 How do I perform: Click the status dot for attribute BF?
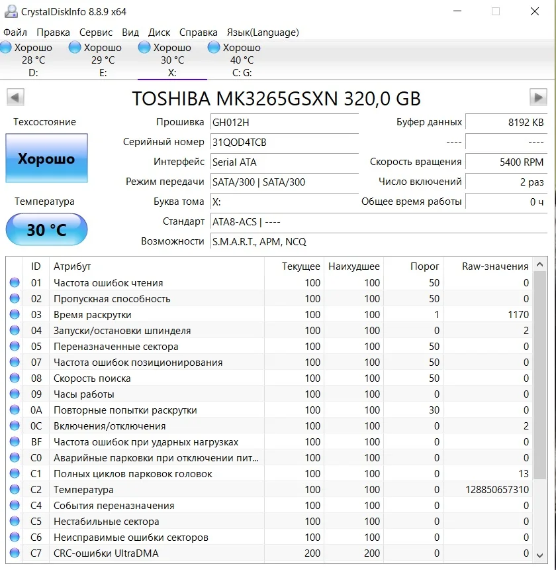point(15,441)
